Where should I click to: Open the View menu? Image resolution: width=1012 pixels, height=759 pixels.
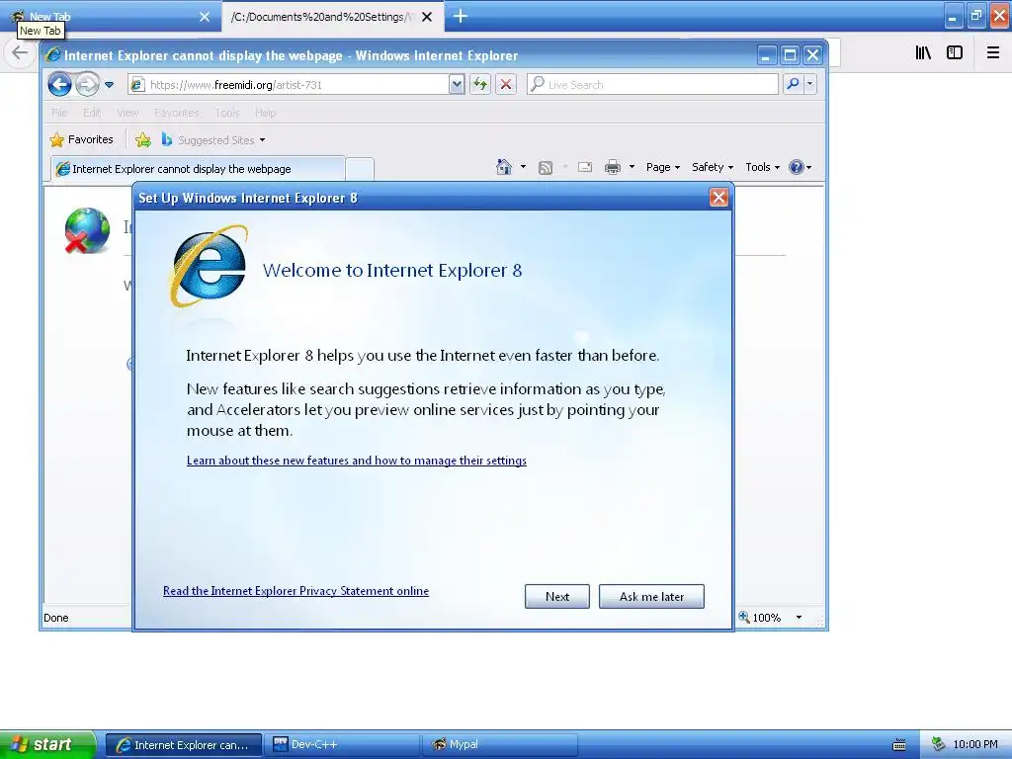click(127, 113)
